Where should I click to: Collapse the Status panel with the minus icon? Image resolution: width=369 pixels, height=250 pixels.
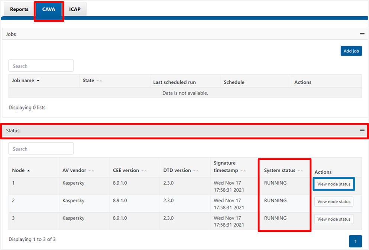click(362, 130)
